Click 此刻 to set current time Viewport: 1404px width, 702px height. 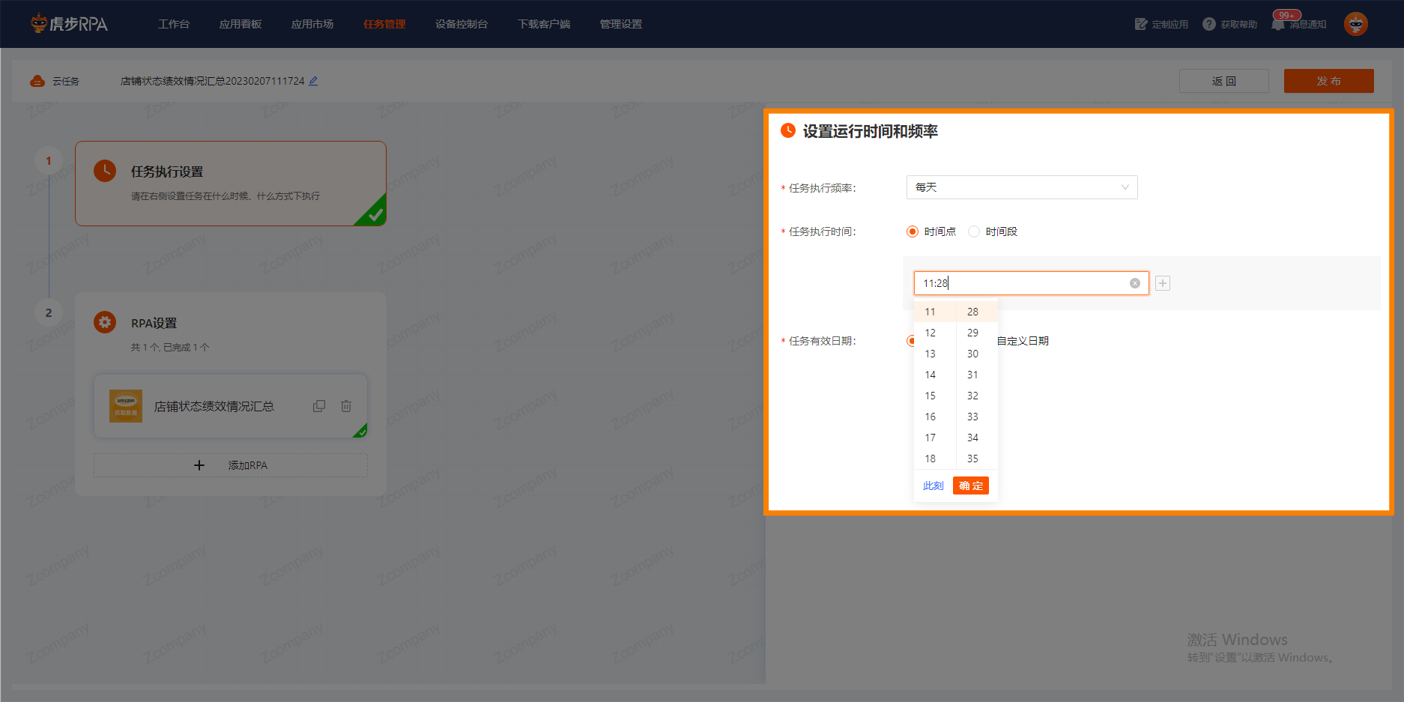tap(934, 485)
